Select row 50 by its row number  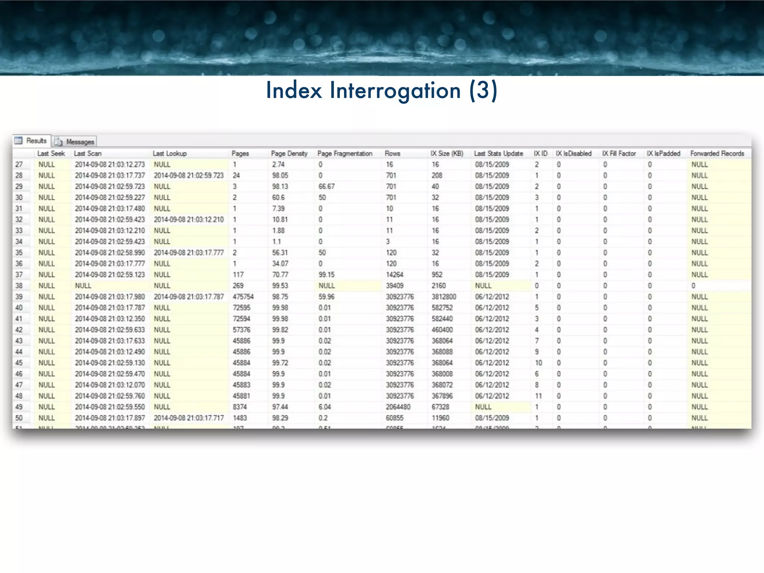pyautogui.click(x=19, y=418)
